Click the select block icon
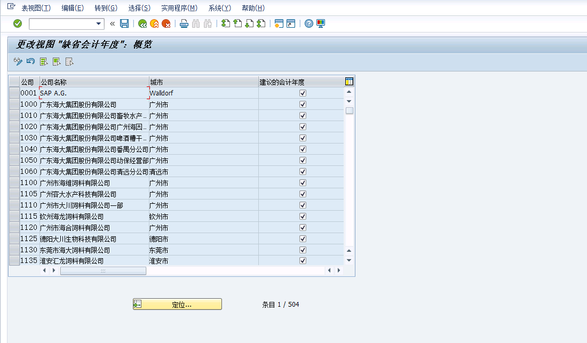The width and height of the screenshot is (587, 343). 57,62
